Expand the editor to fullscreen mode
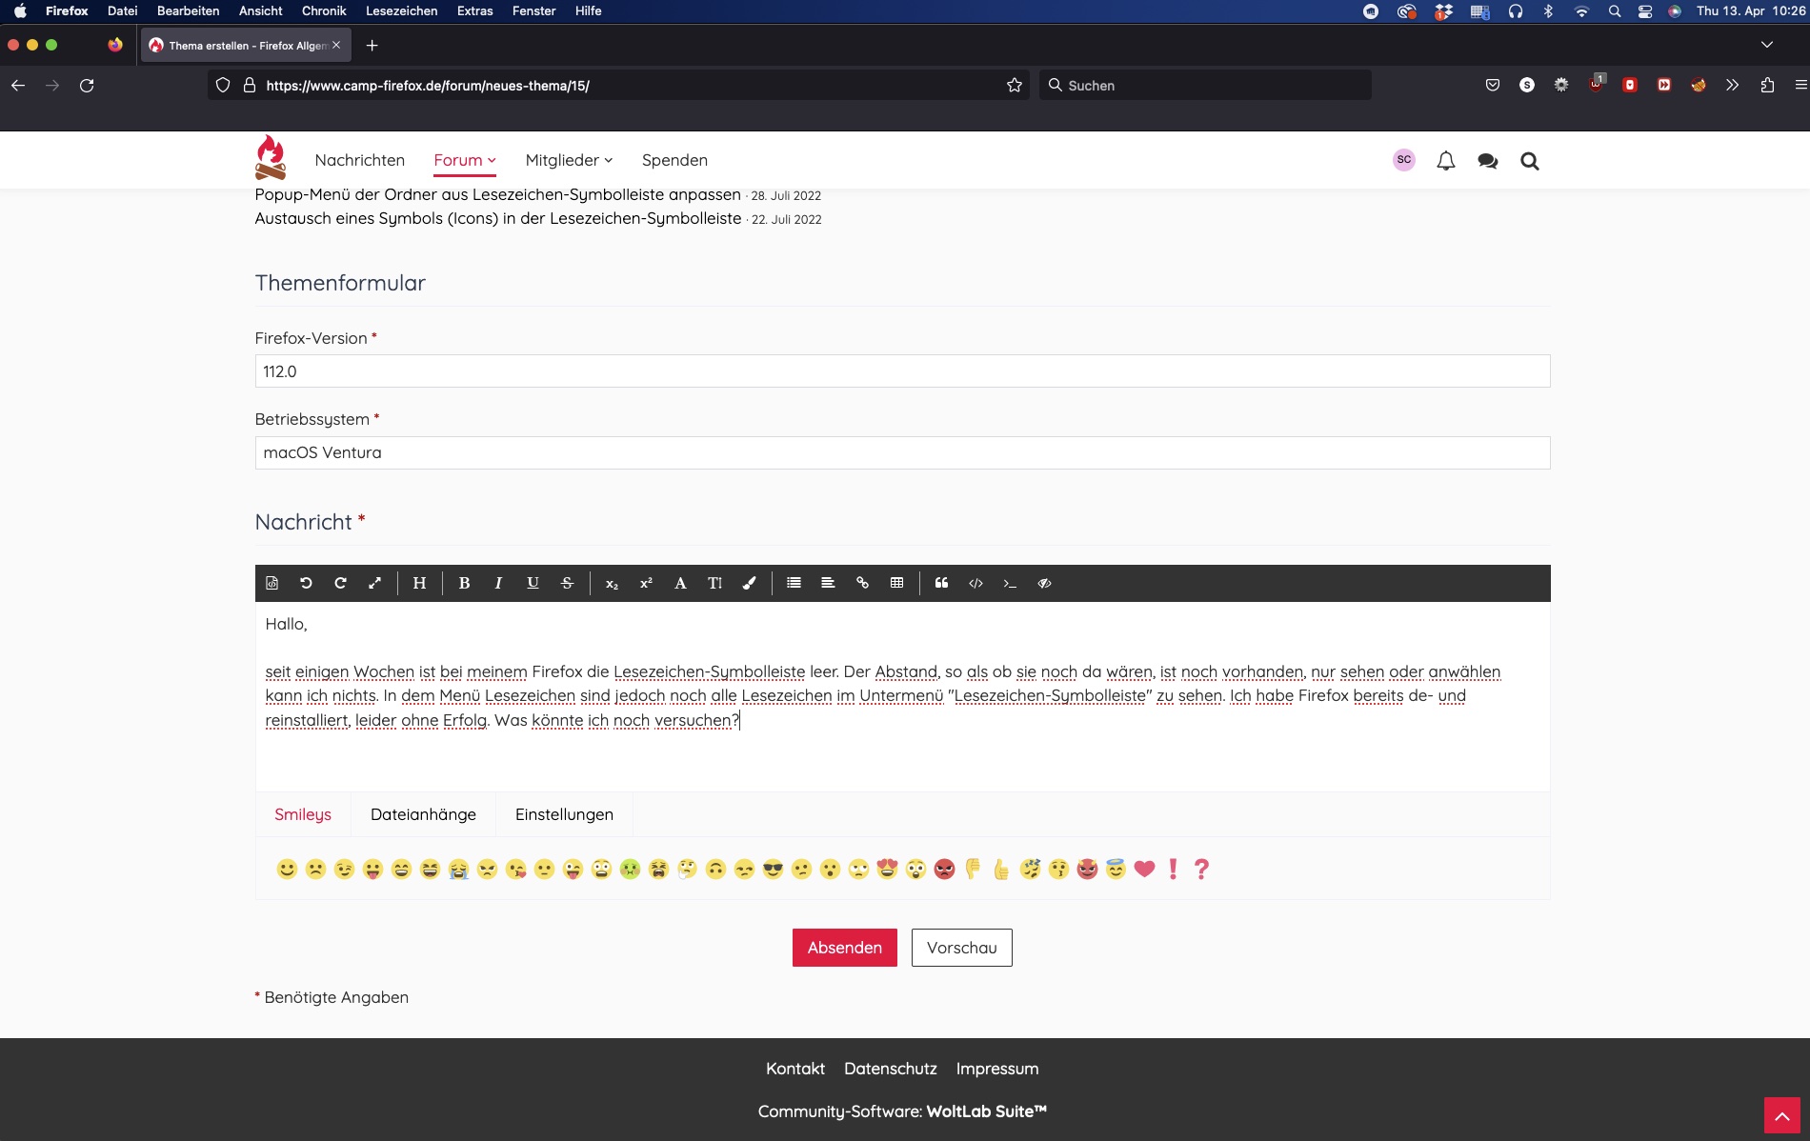The image size is (1810, 1141). click(x=374, y=583)
